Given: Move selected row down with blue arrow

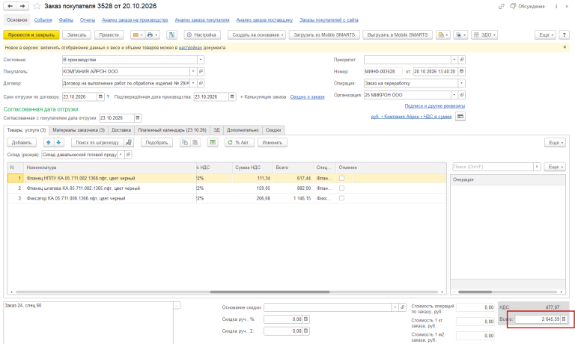Looking at the screenshot, I should click(58, 143).
